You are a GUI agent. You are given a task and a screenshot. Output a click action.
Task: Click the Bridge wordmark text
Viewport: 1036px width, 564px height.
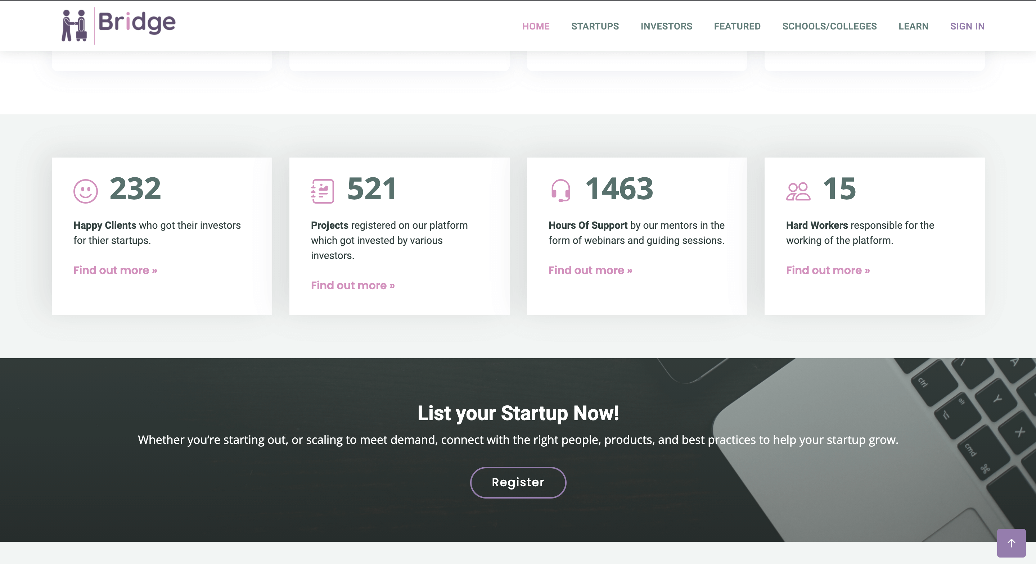point(137,23)
